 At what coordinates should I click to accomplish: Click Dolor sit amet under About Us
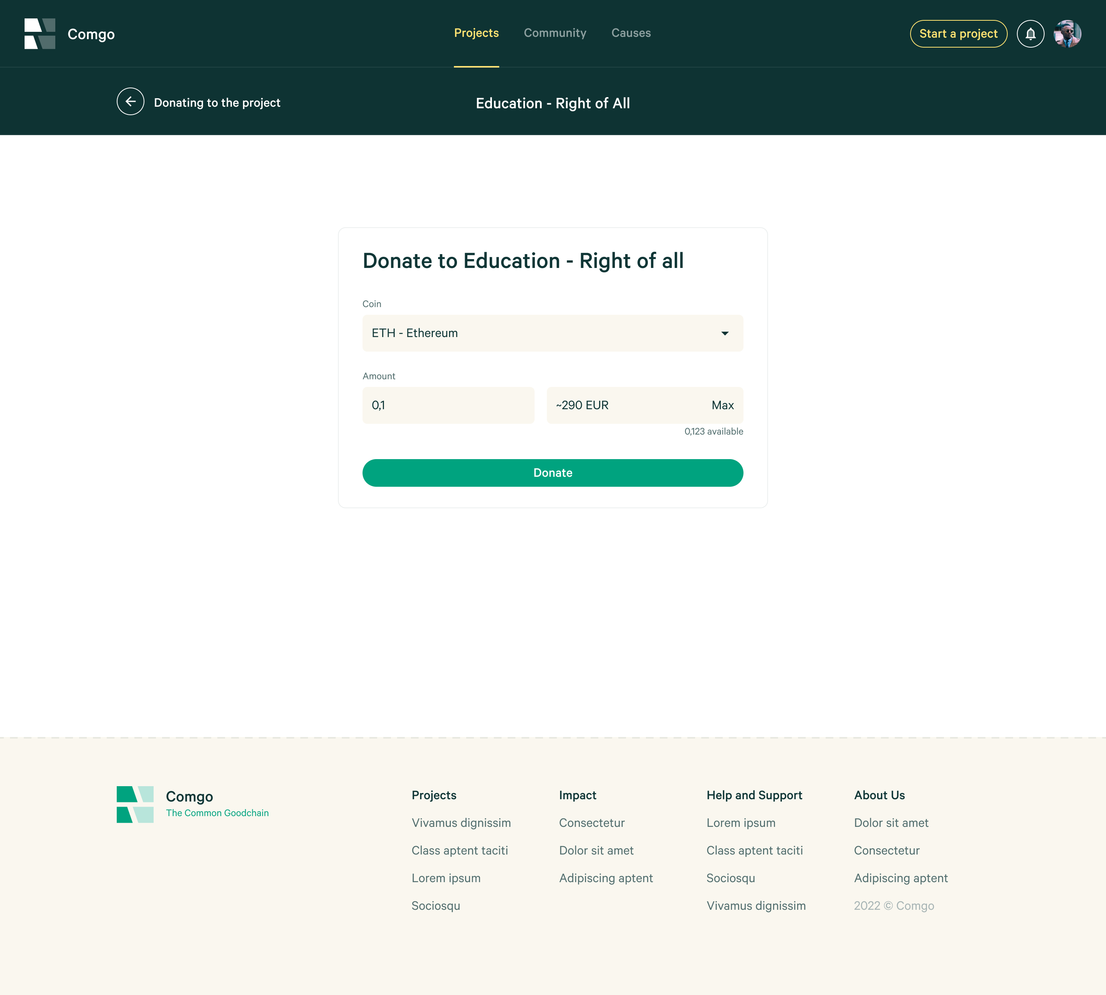tap(891, 823)
